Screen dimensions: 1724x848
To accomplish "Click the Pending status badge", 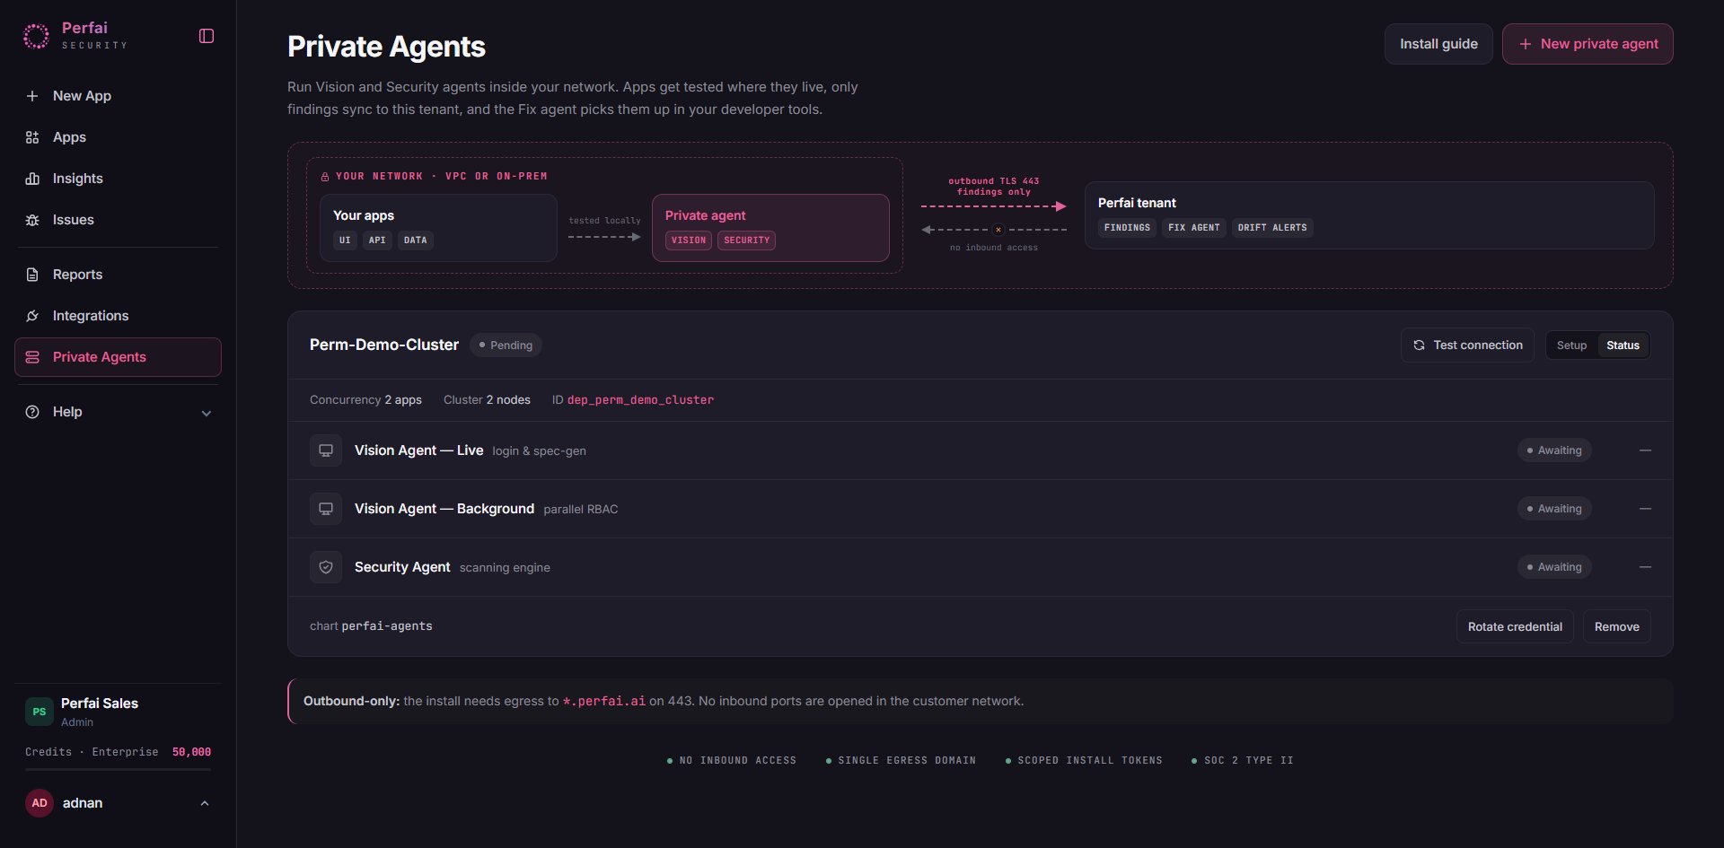I will (506, 345).
